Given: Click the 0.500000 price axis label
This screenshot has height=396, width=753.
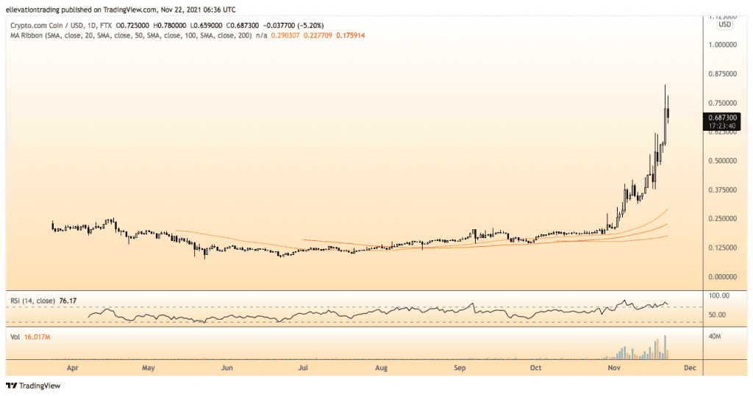Looking at the screenshot, I should pos(723,161).
